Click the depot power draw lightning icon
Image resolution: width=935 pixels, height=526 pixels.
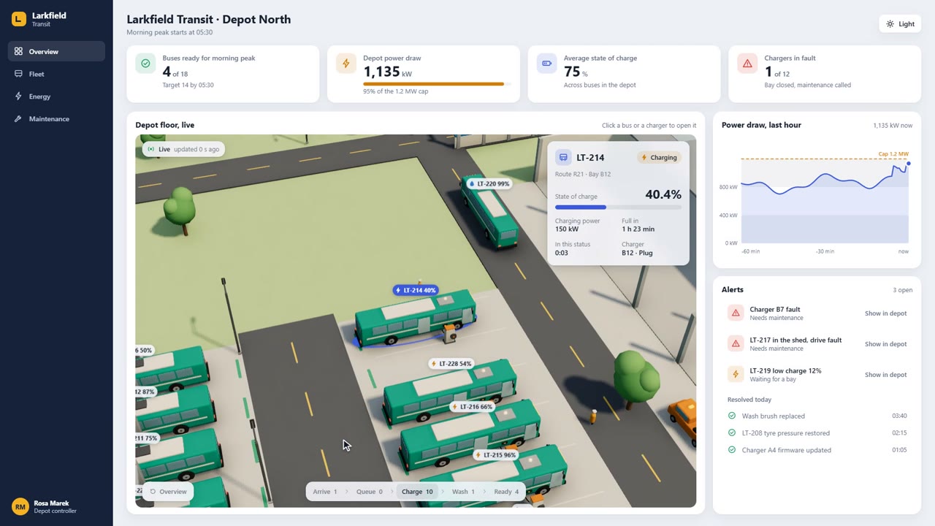click(346, 64)
